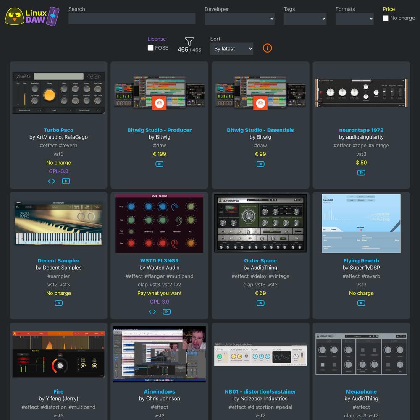Play Decent Sampler video icon
Image resolution: width=420 pixels, height=420 pixels.
coord(59,303)
